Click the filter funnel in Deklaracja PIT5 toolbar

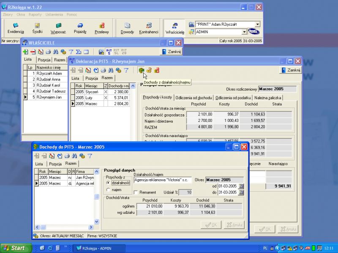(x=126, y=70)
